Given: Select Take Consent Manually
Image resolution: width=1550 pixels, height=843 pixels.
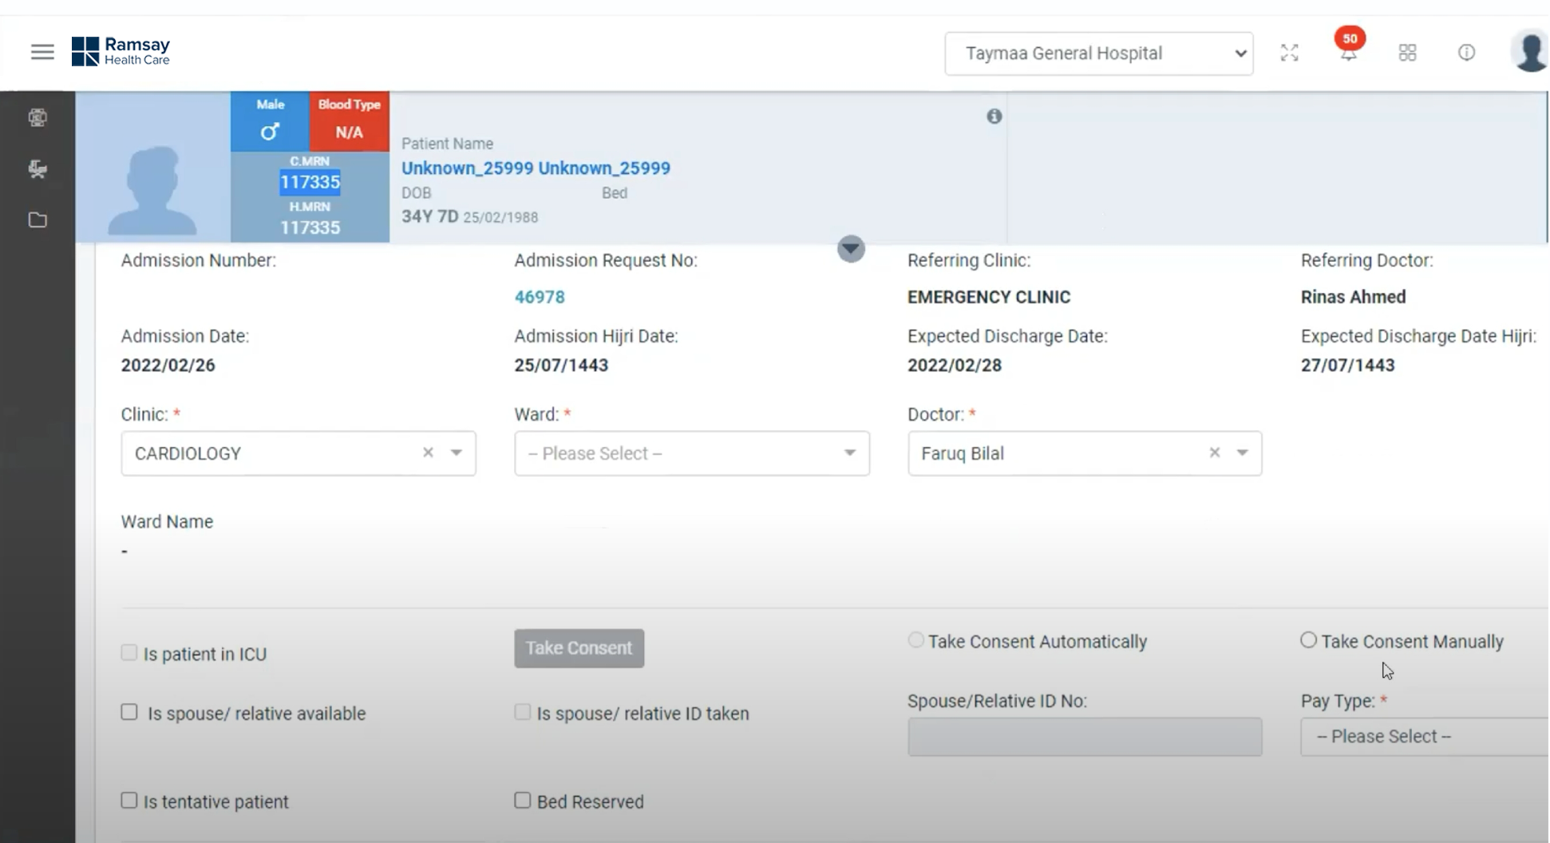Looking at the screenshot, I should point(1308,640).
